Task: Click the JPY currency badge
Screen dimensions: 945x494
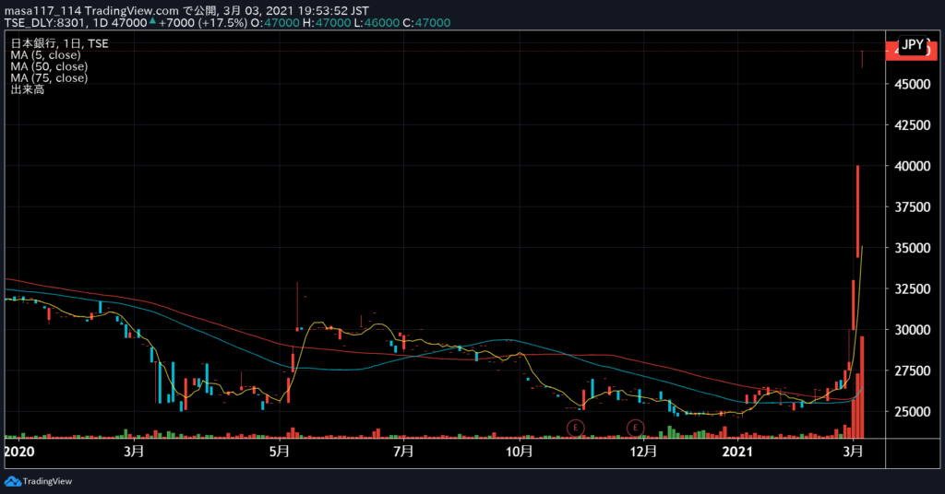Action: point(913,44)
